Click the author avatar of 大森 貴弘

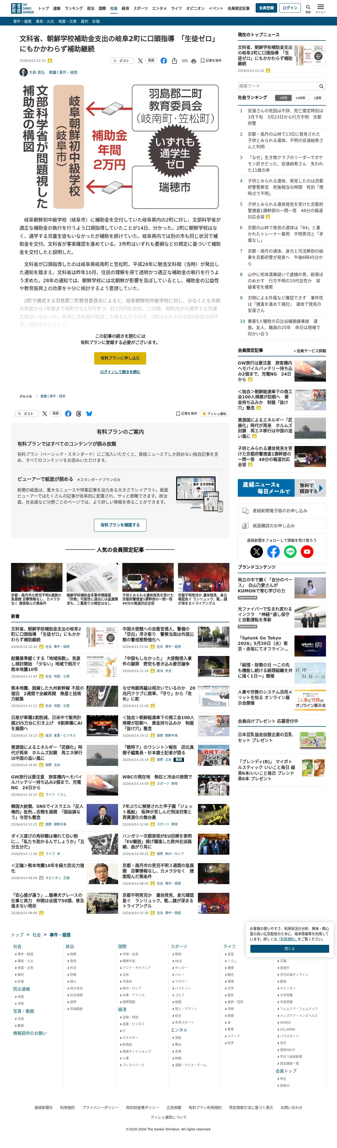coord(23,72)
